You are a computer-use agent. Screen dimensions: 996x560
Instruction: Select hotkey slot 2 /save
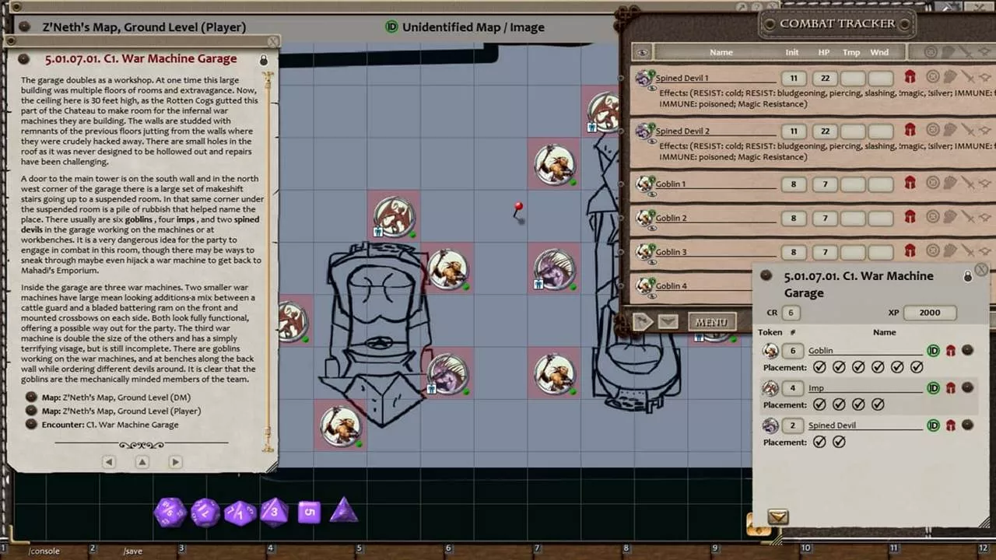pyautogui.click(x=132, y=551)
